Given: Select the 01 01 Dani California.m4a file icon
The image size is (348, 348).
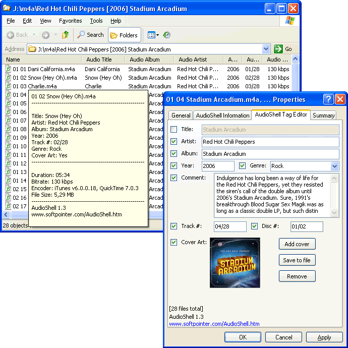Looking at the screenshot, I should [x=8, y=69].
